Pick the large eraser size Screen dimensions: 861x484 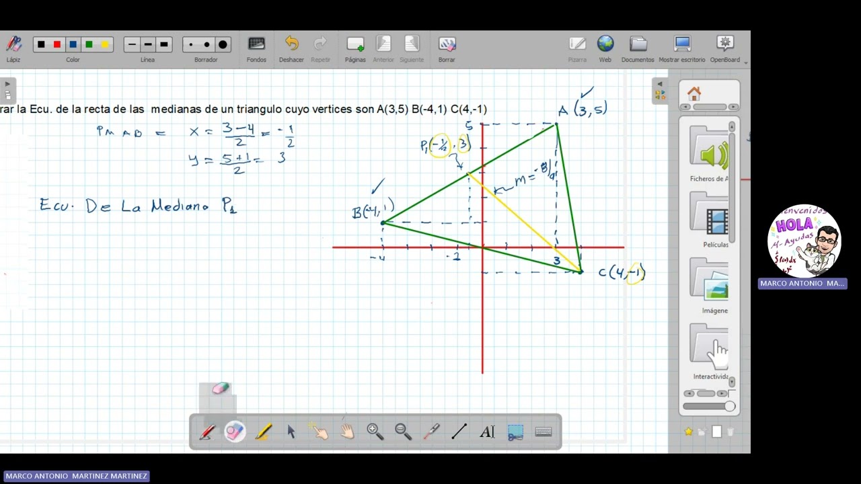point(223,45)
